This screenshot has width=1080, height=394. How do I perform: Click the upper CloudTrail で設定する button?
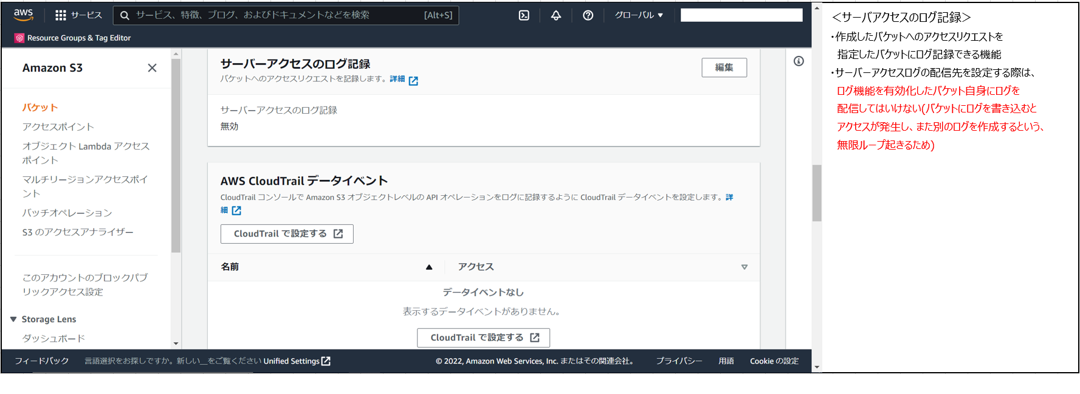click(287, 234)
